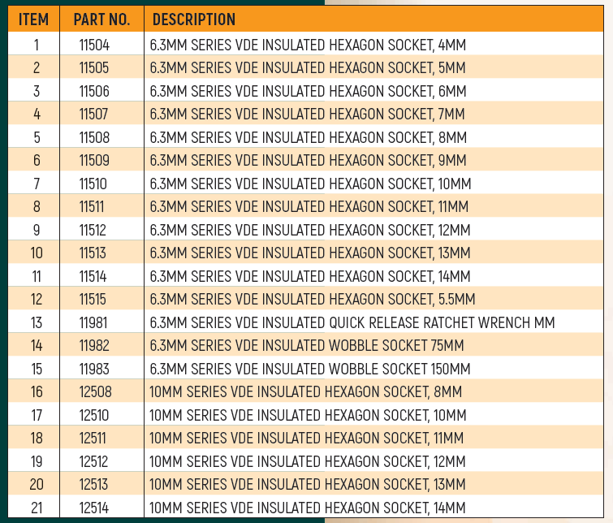Screen dimensions: 613x523
Task: Select the 9MM hexagon socket description
Action: click(x=309, y=161)
